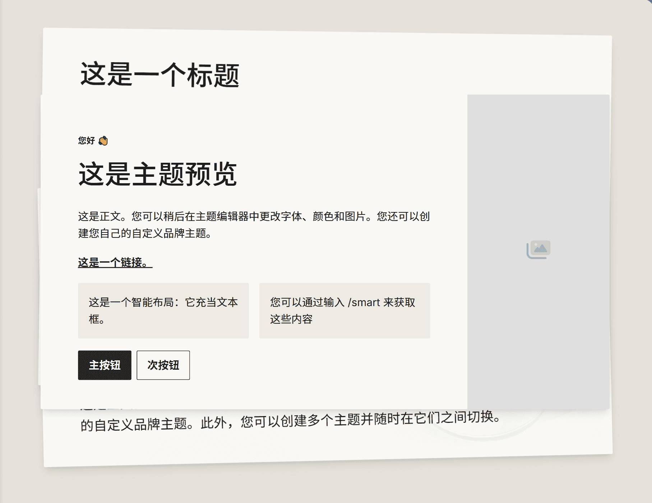Click the text "这些内容" in the second smart box
This screenshot has width=652, height=503.
291,319
